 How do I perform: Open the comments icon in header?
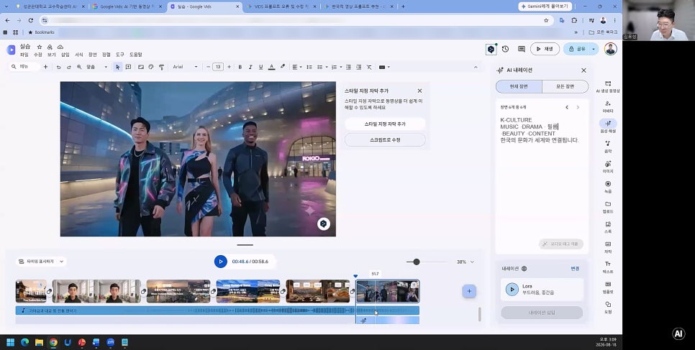521,49
